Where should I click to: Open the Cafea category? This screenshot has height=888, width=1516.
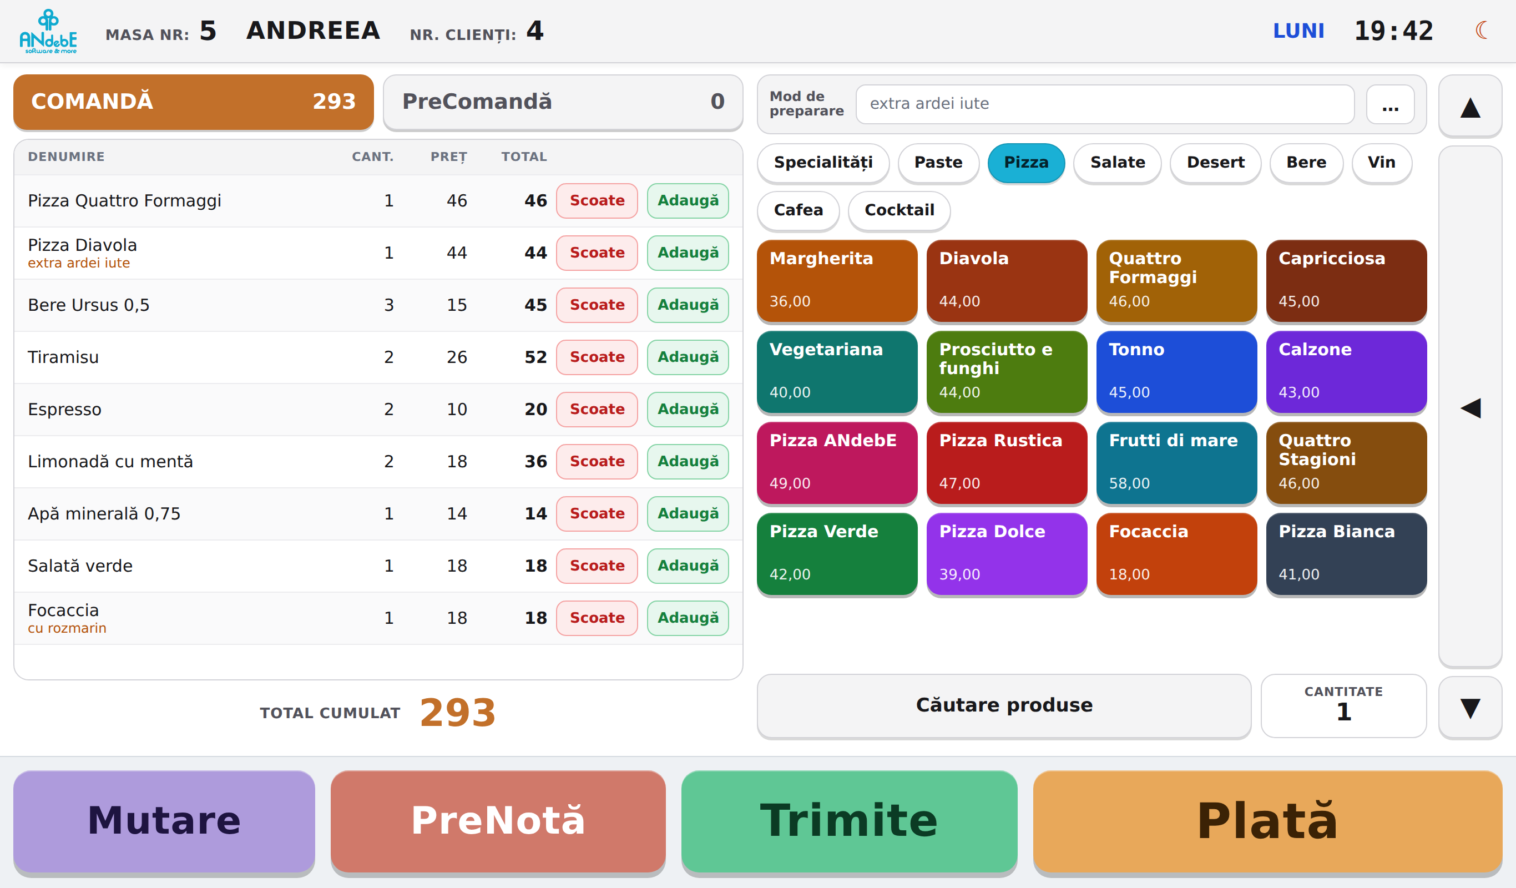tap(798, 210)
